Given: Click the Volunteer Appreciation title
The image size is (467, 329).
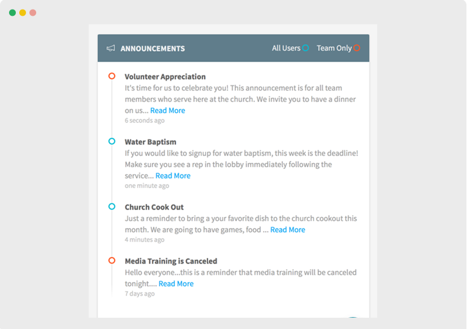Looking at the screenshot, I should coord(165,77).
